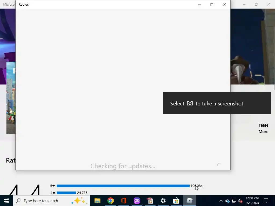Click the Roblox window title text

(24, 5)
